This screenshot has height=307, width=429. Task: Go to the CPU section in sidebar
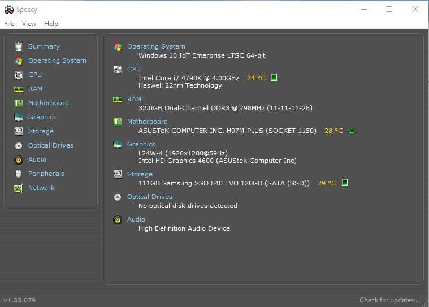pyautogui.click(x=35, y=75)
